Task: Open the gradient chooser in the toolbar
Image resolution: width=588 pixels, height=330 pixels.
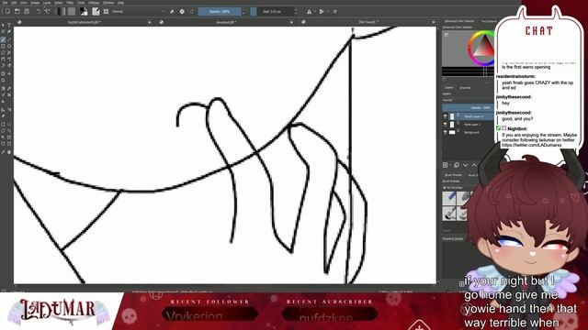Action: (x=62, y=12)
